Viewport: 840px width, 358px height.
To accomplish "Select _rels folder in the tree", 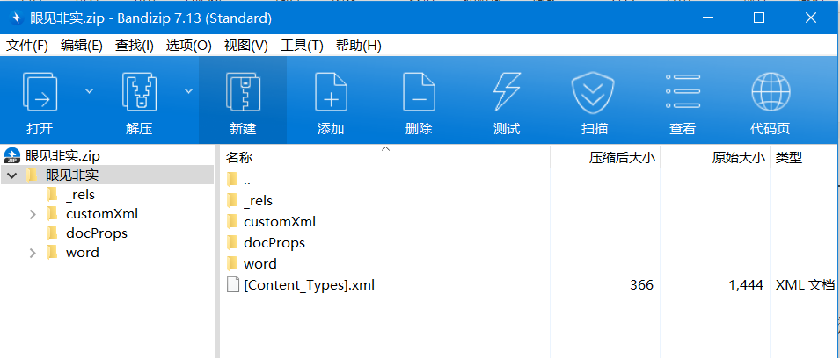I will click(x=80, y=195).
